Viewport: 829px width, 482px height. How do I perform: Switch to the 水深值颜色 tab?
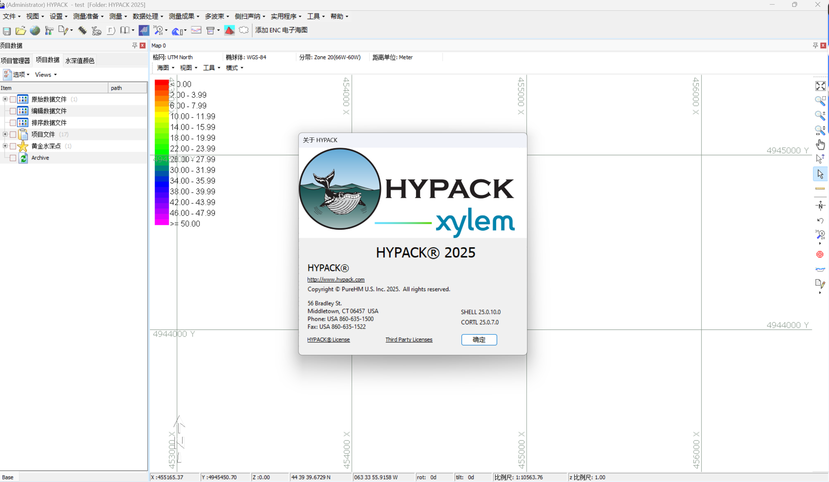point(80,60)
